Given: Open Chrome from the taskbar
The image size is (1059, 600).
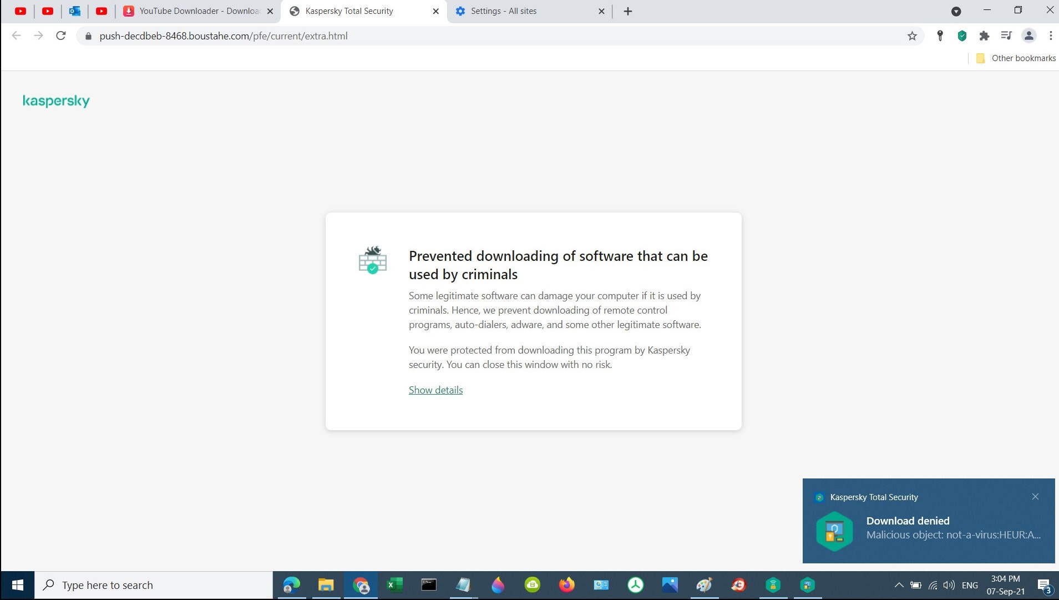Looking at the screenshot, I should point(361,585).
